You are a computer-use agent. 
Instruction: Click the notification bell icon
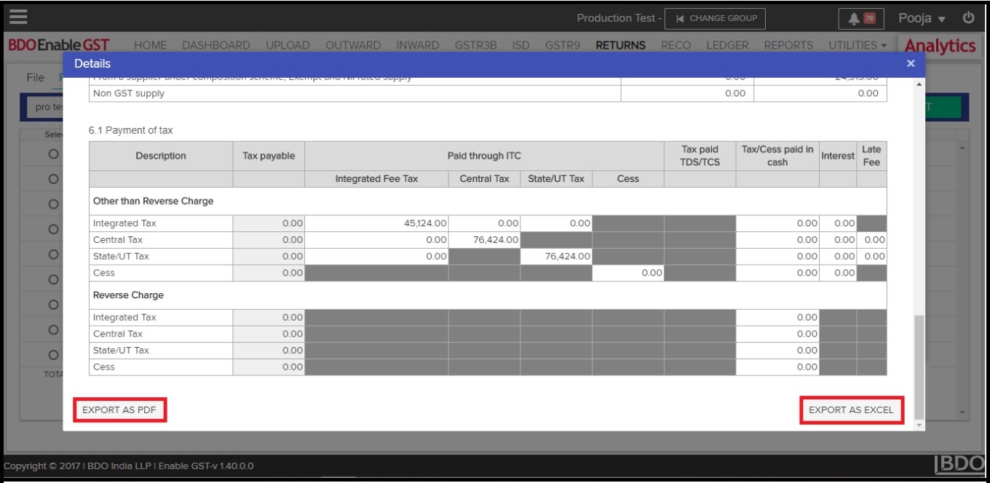[860, 19]
